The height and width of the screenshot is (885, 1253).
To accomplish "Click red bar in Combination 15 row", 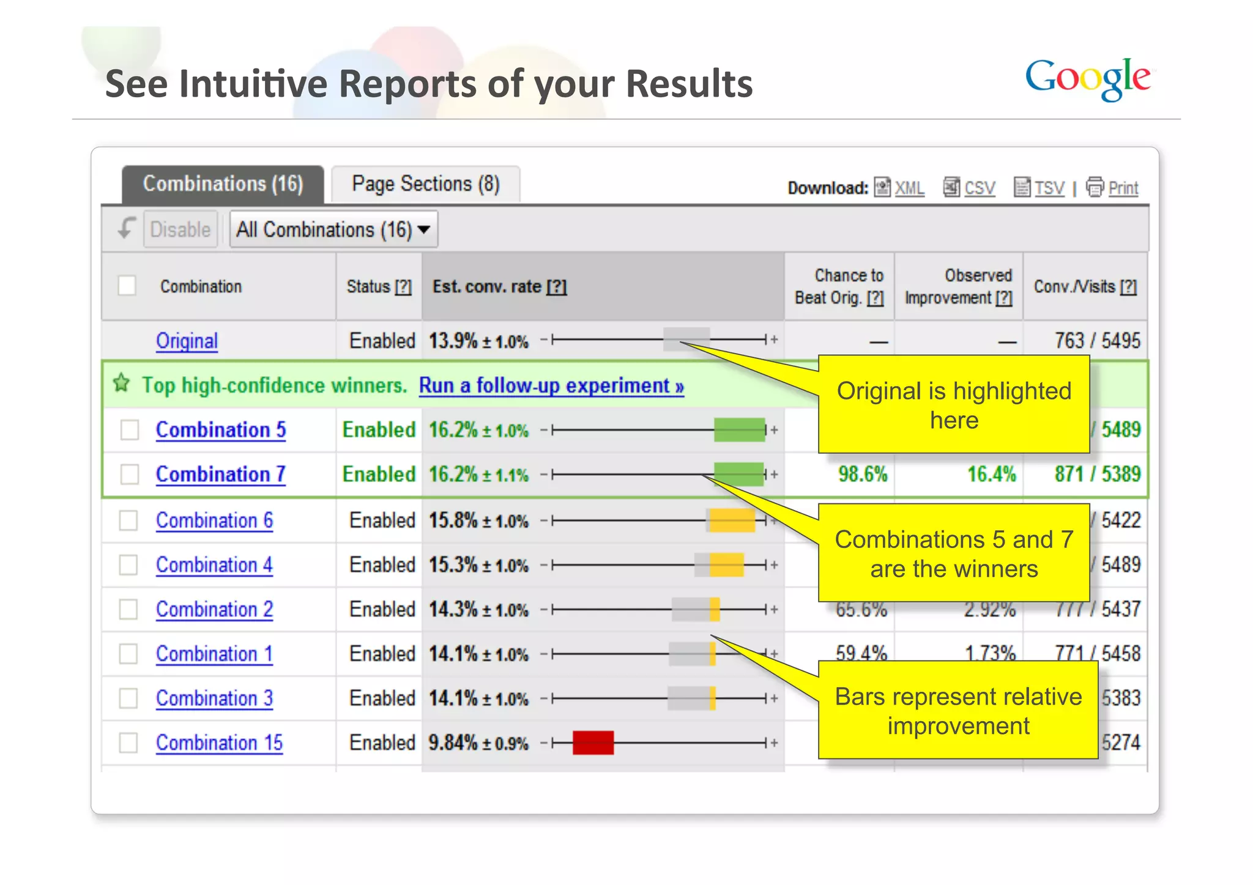I will [593, 742].
